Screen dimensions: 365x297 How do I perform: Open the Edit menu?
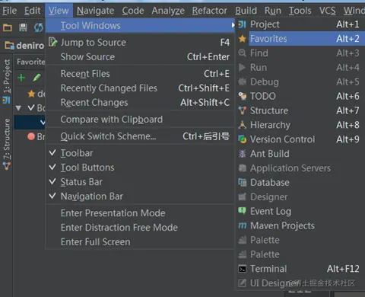click(32, 11)
